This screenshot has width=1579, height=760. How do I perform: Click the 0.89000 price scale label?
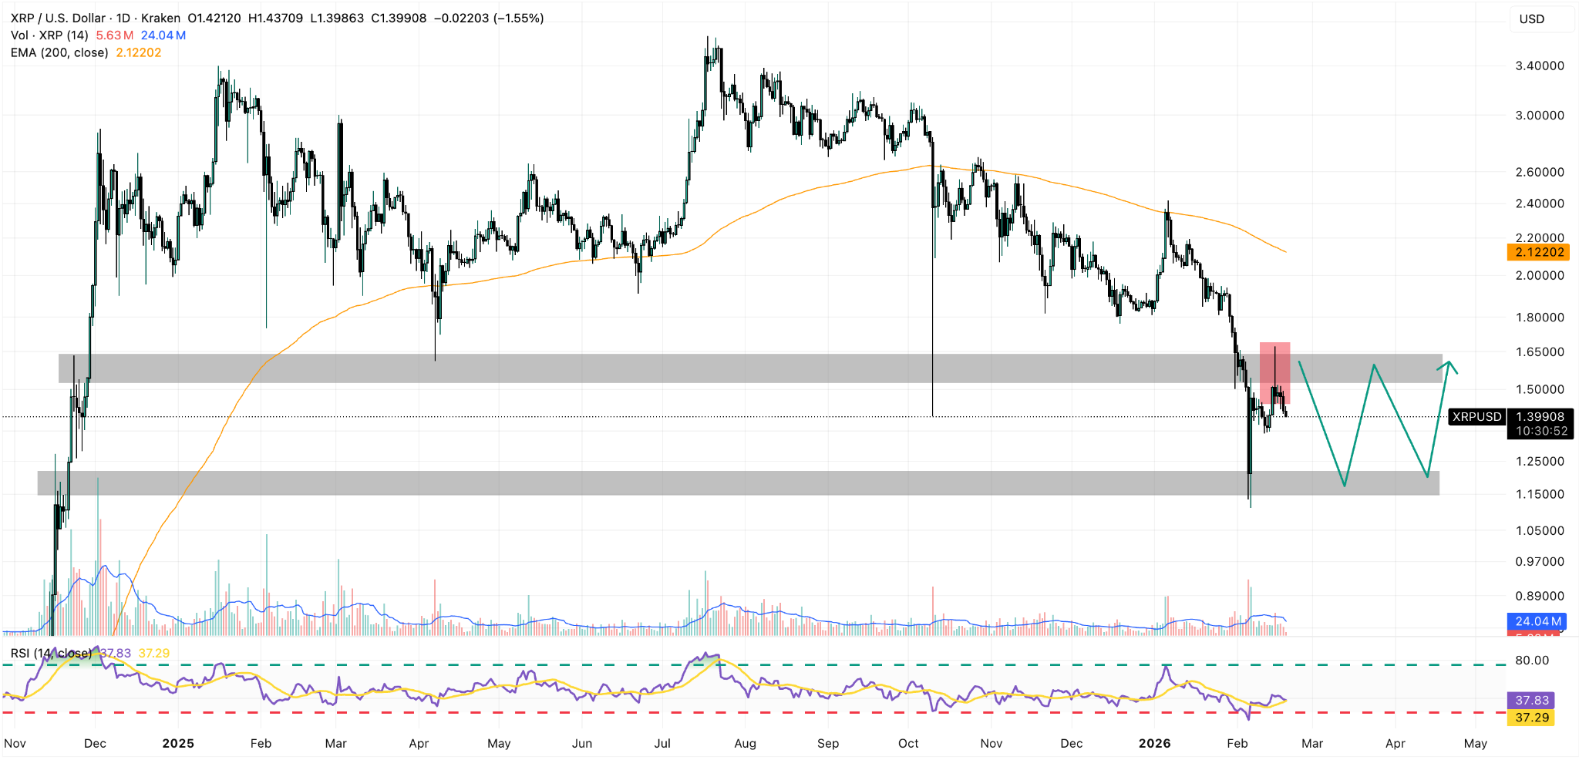point(1540,597)
